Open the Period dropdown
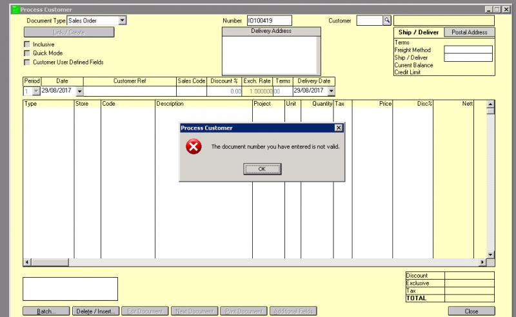 [36, 91]
